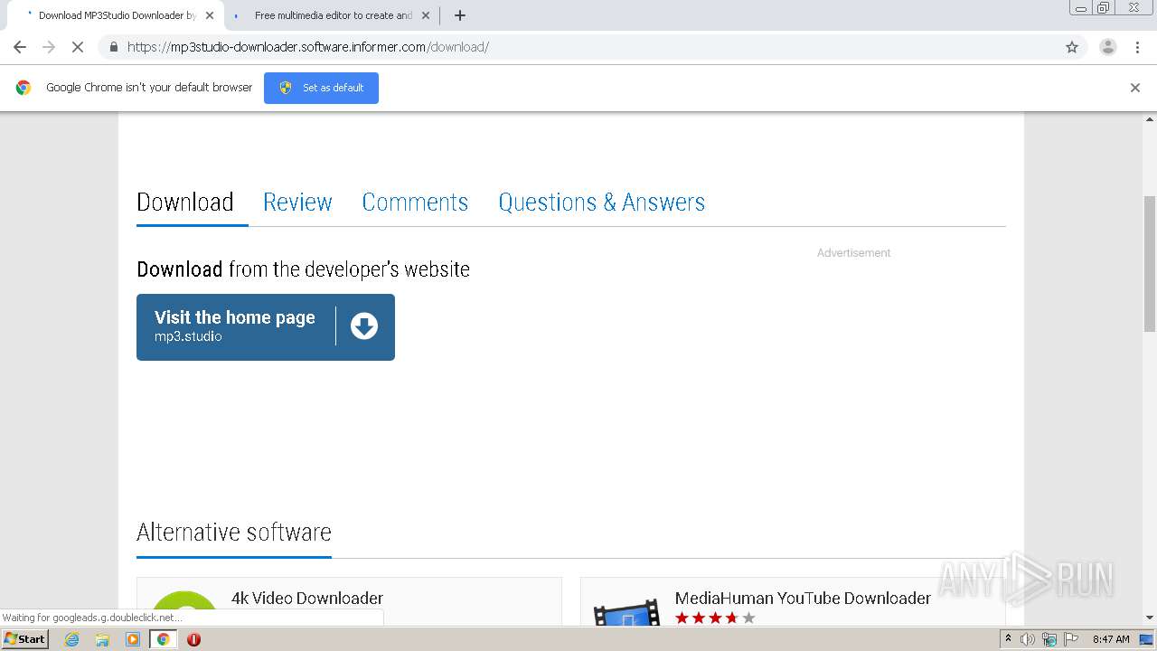This screenshot has height=651, width=1157.
Task: Close the MP3Studio Downloader tab
Action: [210, 15]
